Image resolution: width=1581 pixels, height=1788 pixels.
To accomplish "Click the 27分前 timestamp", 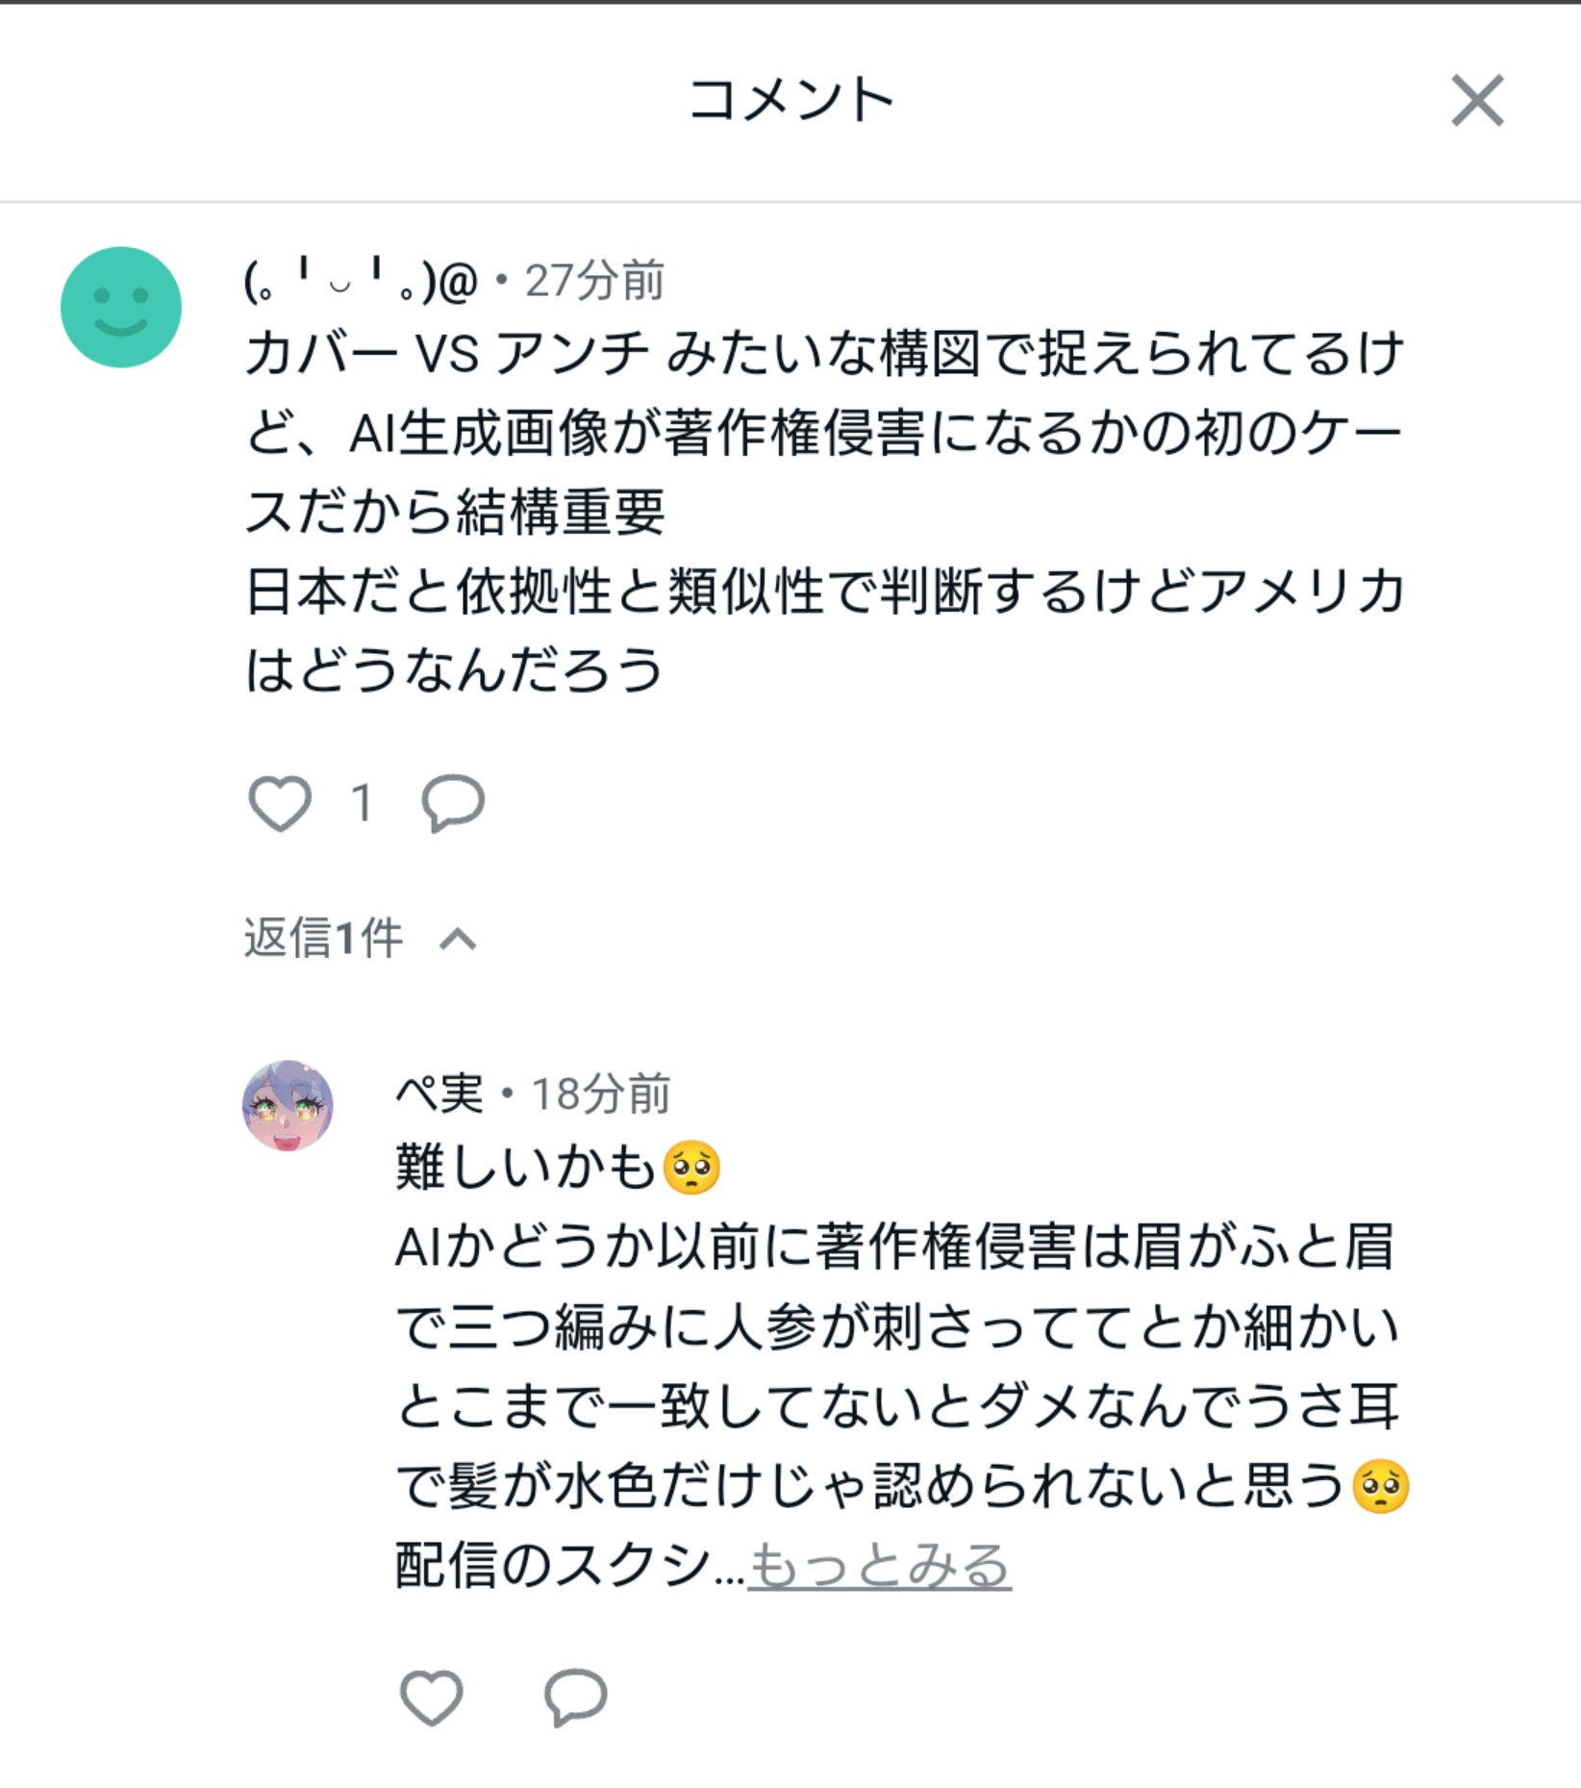I will [x=594, y=281].
